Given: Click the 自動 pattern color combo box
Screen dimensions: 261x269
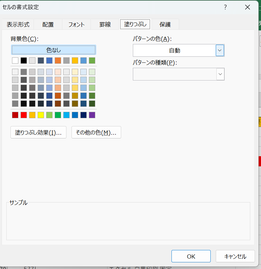Looking at the screenshot, I should point(174,50).
